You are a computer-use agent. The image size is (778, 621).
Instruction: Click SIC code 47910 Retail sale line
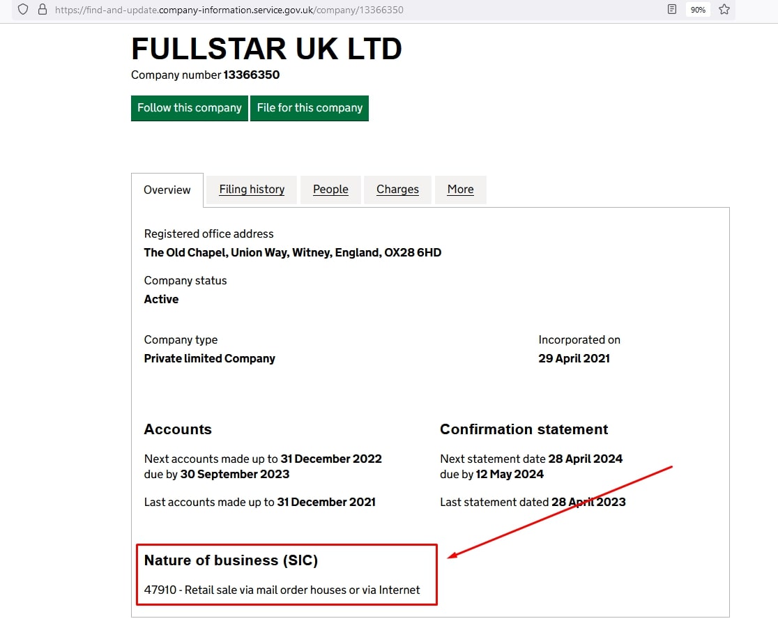point(282,590)
